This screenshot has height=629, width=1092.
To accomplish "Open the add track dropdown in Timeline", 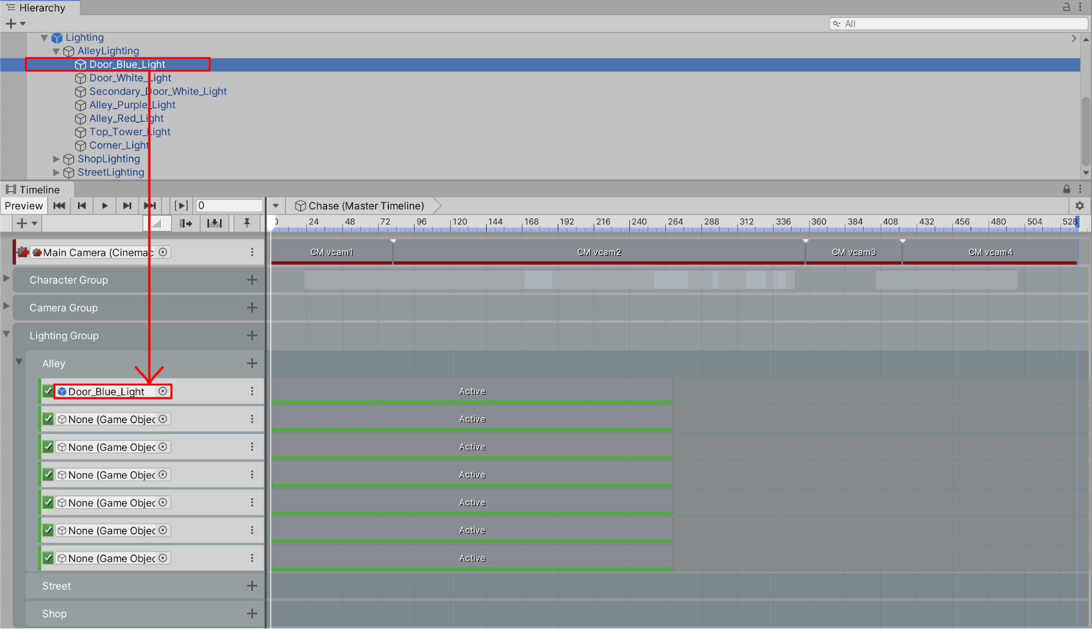I will 26,223.
